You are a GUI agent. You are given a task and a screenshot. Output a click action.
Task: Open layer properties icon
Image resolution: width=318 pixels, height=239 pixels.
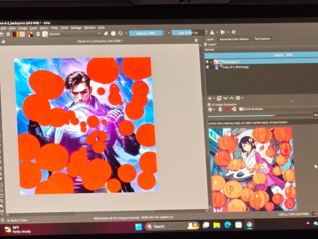pos(238,98)
